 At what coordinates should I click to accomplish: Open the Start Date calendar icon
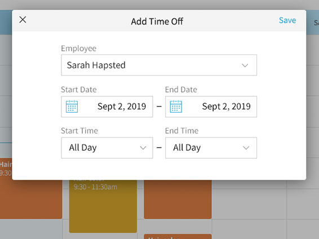(x=72, y=107)
